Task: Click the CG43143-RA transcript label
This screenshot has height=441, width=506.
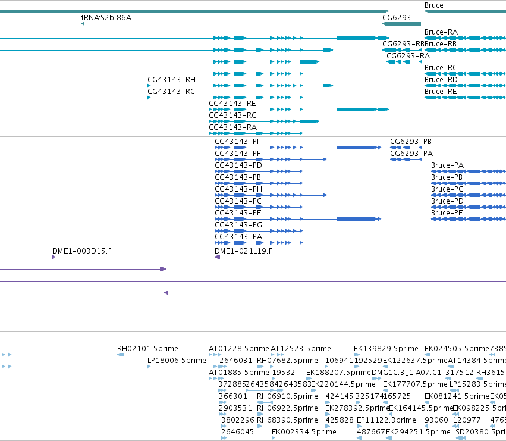Action: point(232,127)
